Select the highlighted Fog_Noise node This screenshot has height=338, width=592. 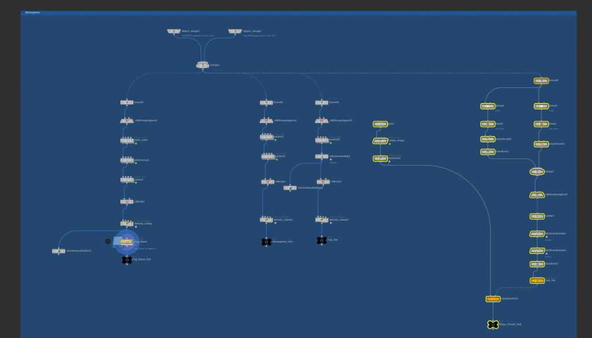pos(127,242)
